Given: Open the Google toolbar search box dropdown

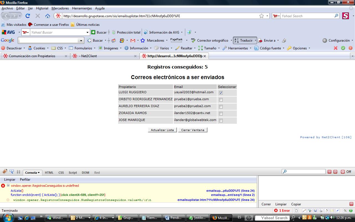Looking at the screenshot, I should pyautogui.click(x=81, y=41).
